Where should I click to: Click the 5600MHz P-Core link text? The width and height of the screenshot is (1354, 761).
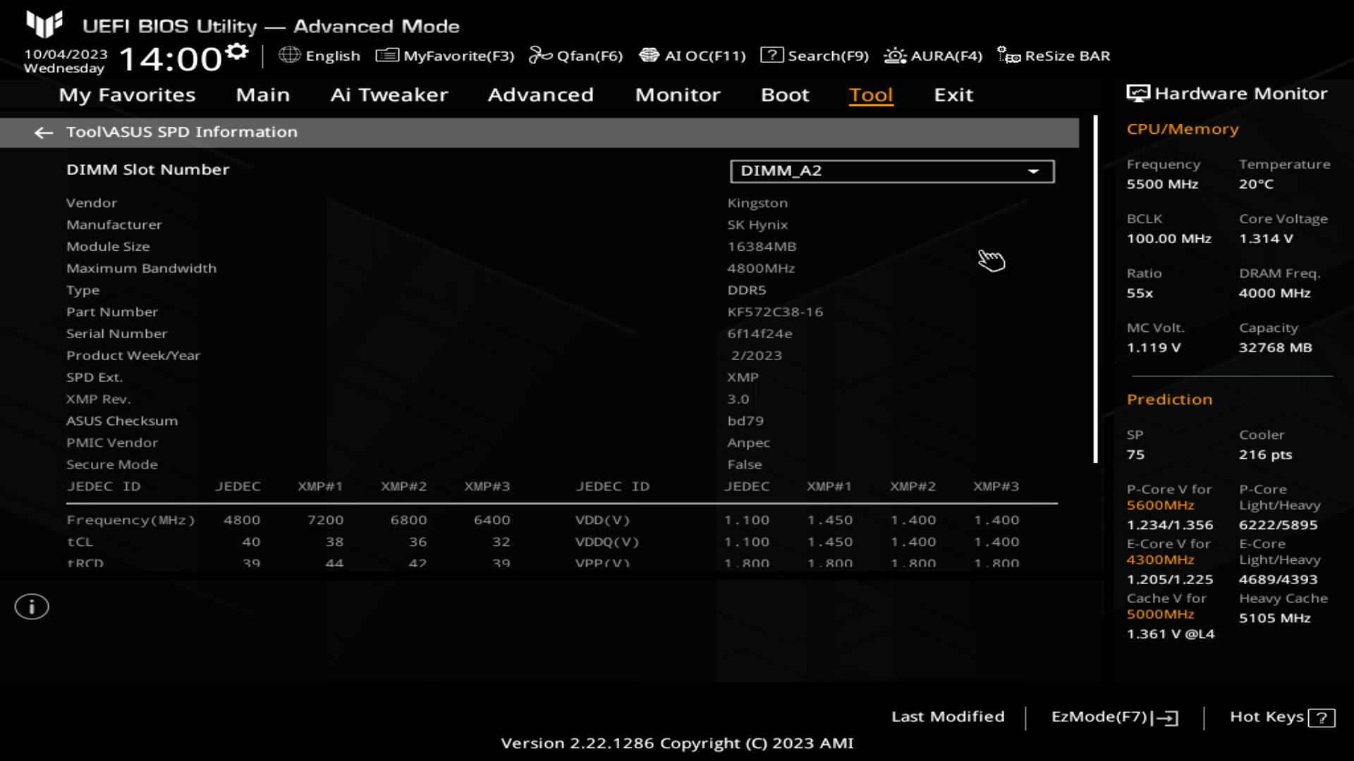(1160, 505)
